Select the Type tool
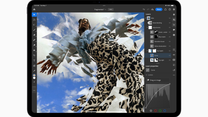Viewport: 208px width, 117px height. (34, 60)
